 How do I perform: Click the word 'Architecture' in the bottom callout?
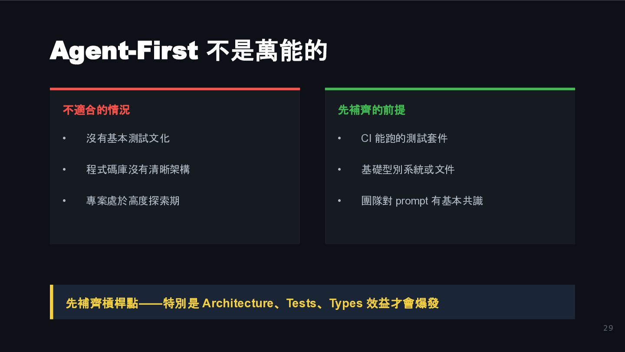(238, 303)
